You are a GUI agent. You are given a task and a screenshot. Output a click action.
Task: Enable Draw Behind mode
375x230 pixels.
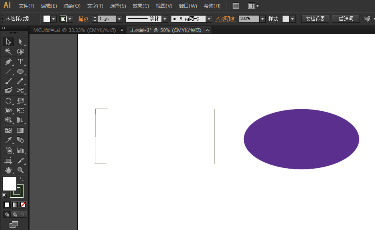coord(15,214)
